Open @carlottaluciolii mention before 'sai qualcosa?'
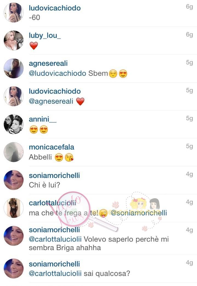The width and height of the screenshot is (197, 286). tap(55, 273)
